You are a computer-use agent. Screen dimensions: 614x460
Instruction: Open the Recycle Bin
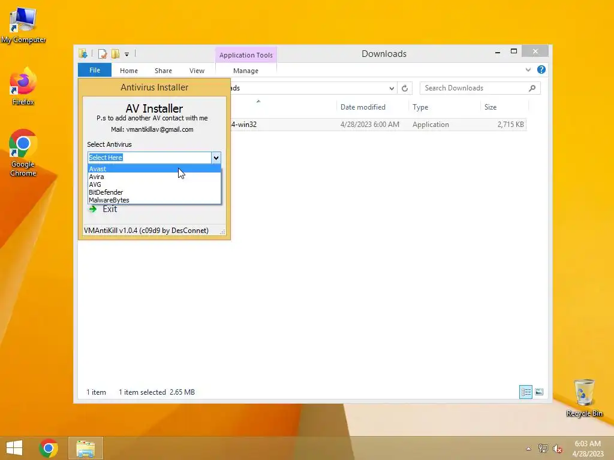pos(584,398)
